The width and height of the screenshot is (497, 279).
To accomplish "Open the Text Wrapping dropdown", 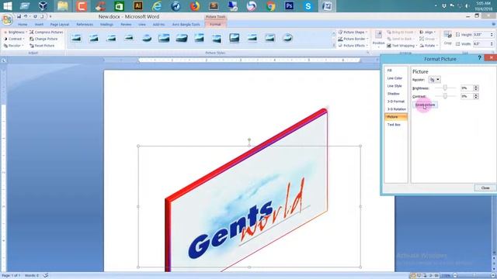I will (x=401, y=46).
